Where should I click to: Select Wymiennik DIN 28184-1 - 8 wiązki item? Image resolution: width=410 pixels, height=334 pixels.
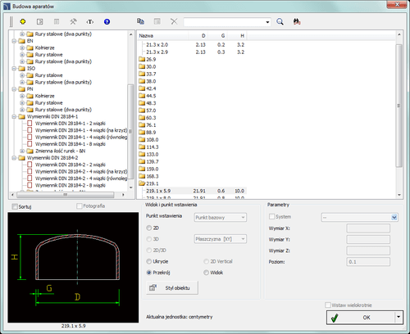tap(71, 144)
